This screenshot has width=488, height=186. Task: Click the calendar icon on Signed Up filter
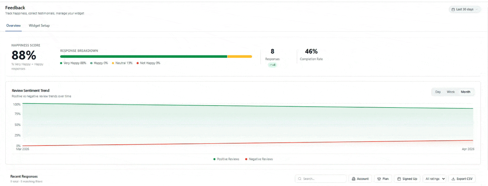pyautogui.click(x=399, y=179)
